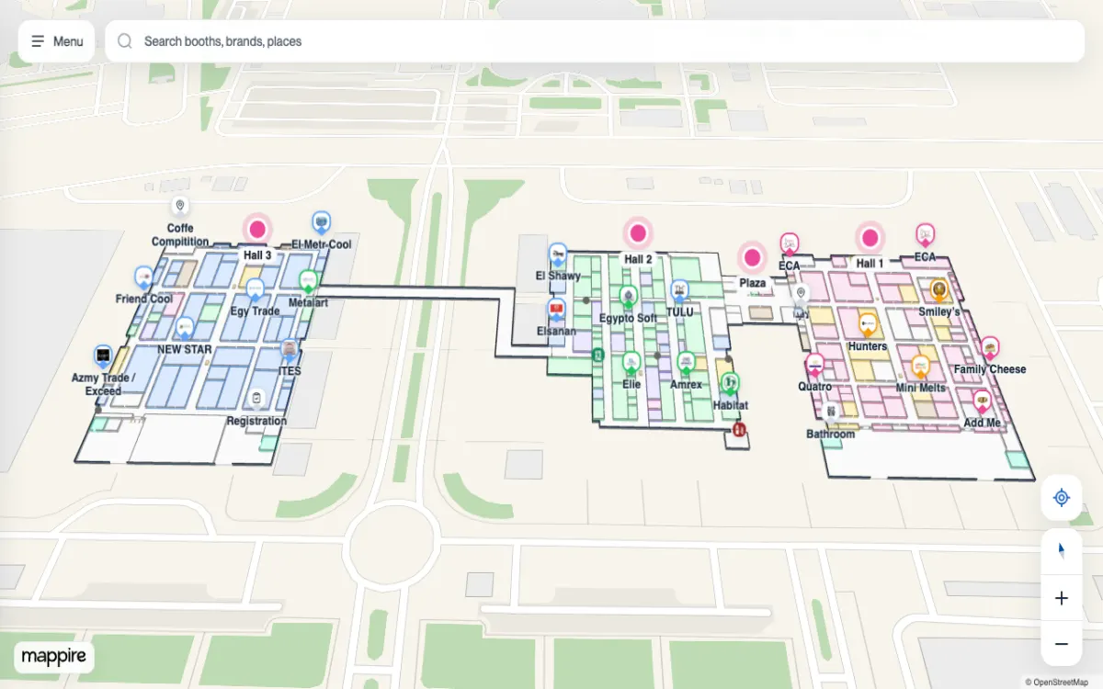Click the Hall 3 label
Screen dimensions: 1103x689
(257, 255)
